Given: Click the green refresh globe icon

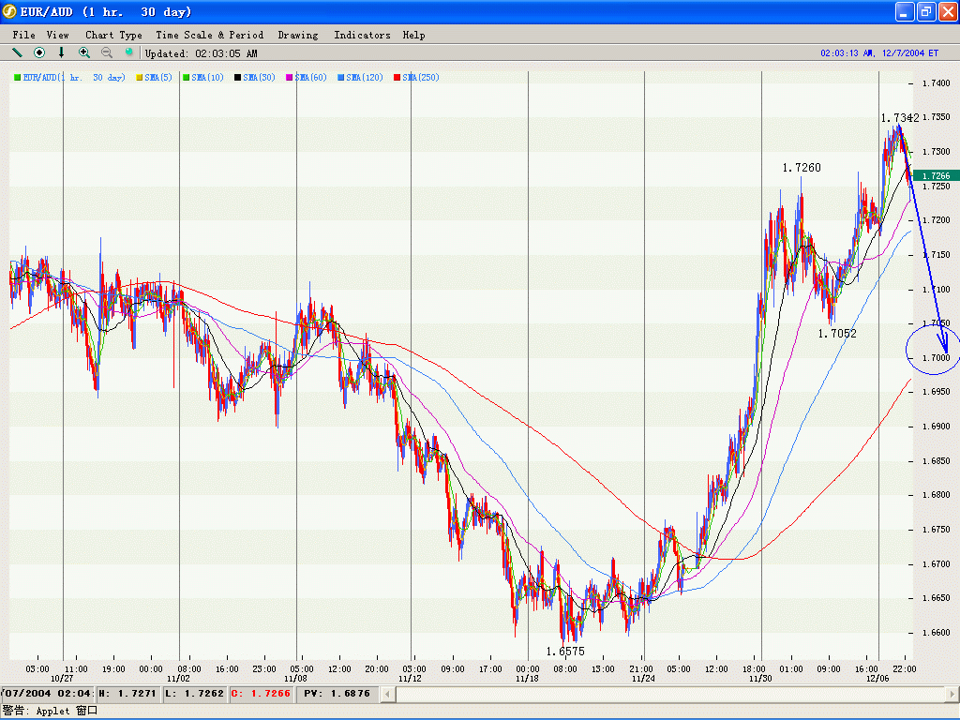Looking at the screenshot, I should (129, 52).
